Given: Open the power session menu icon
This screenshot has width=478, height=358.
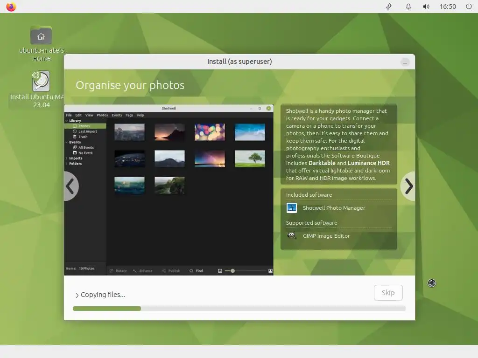Looking at the screenshot, I should pos(469,7).
